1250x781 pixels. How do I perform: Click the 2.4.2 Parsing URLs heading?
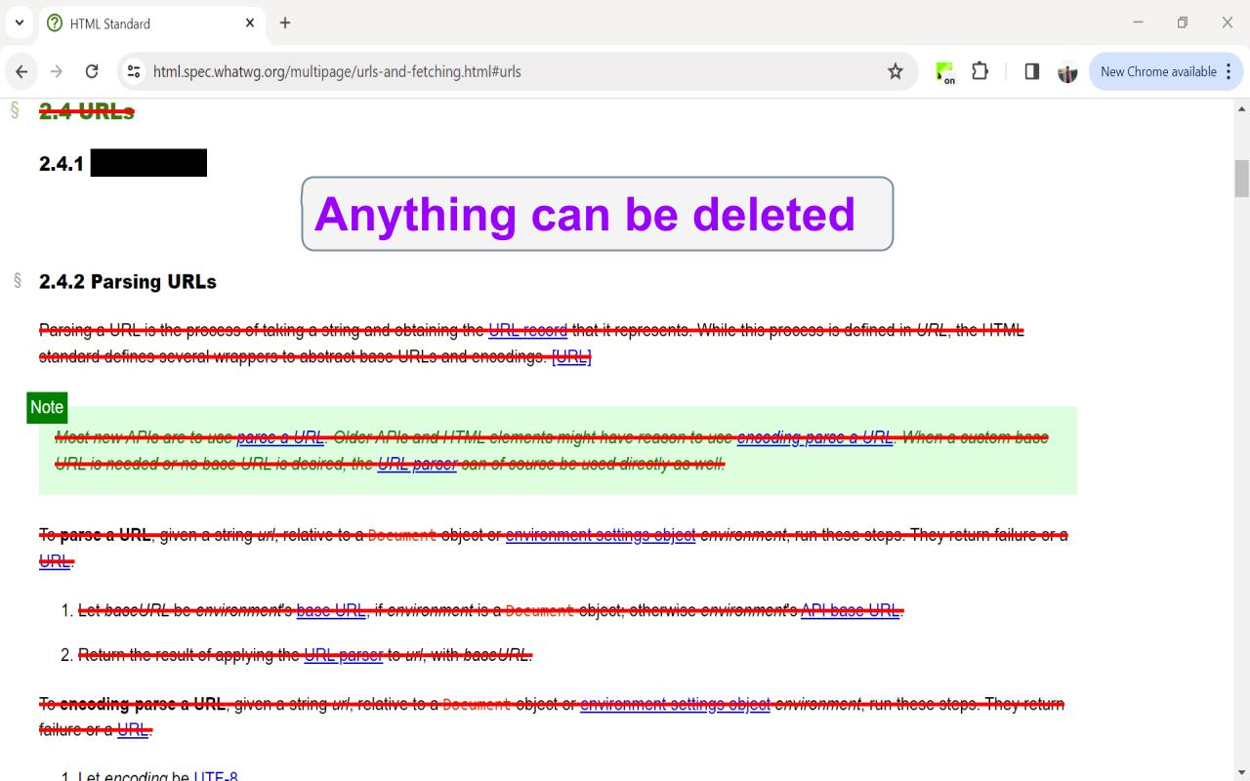[128, 281]
